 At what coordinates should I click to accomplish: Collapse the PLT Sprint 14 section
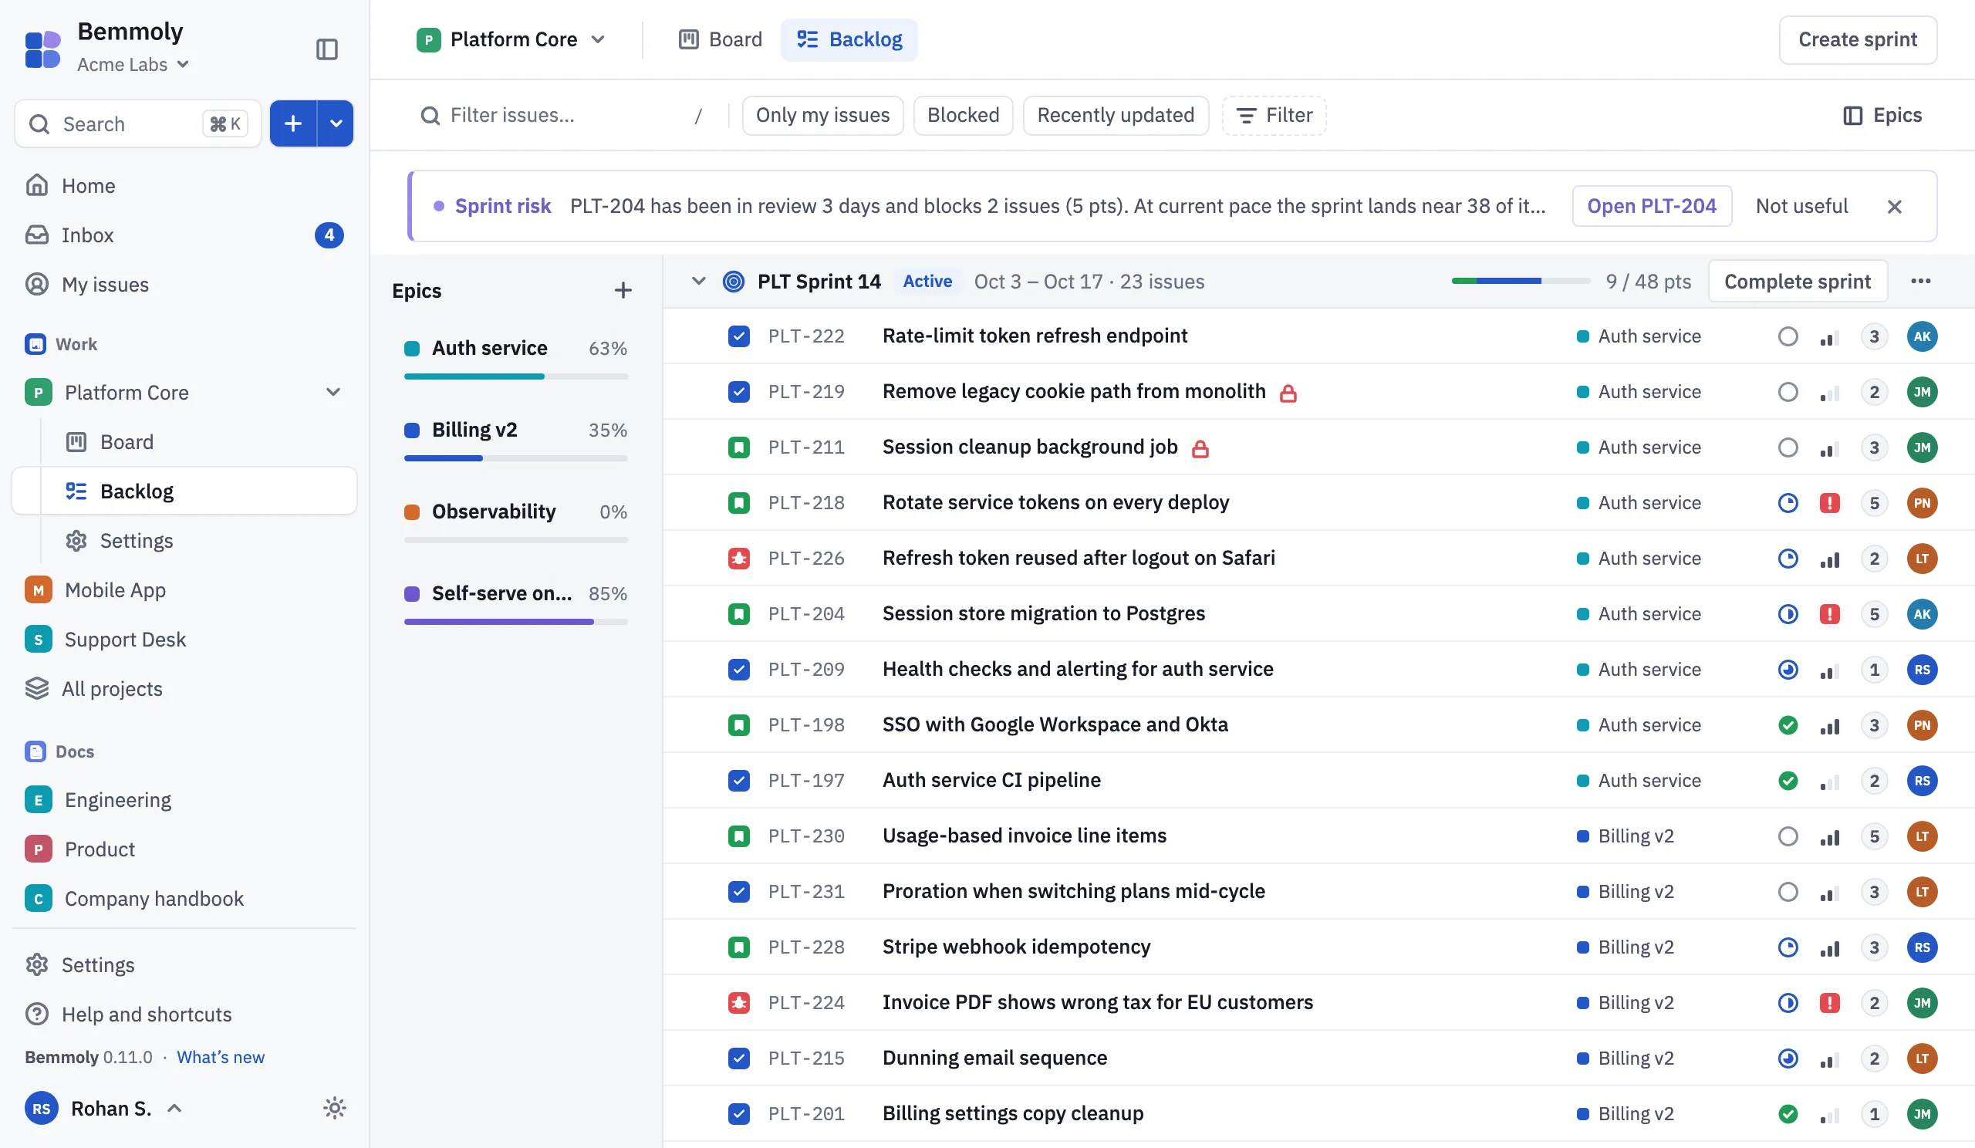pos(698,282)
